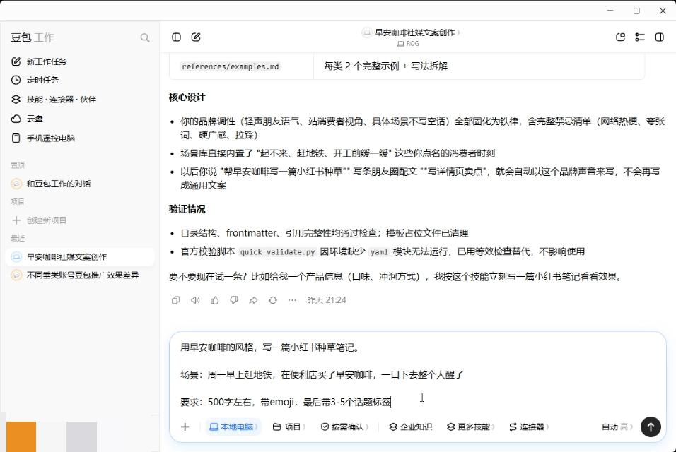Screen dimensions: 676x452
Task: Open the task list icon in header
Action: point(640,37)
